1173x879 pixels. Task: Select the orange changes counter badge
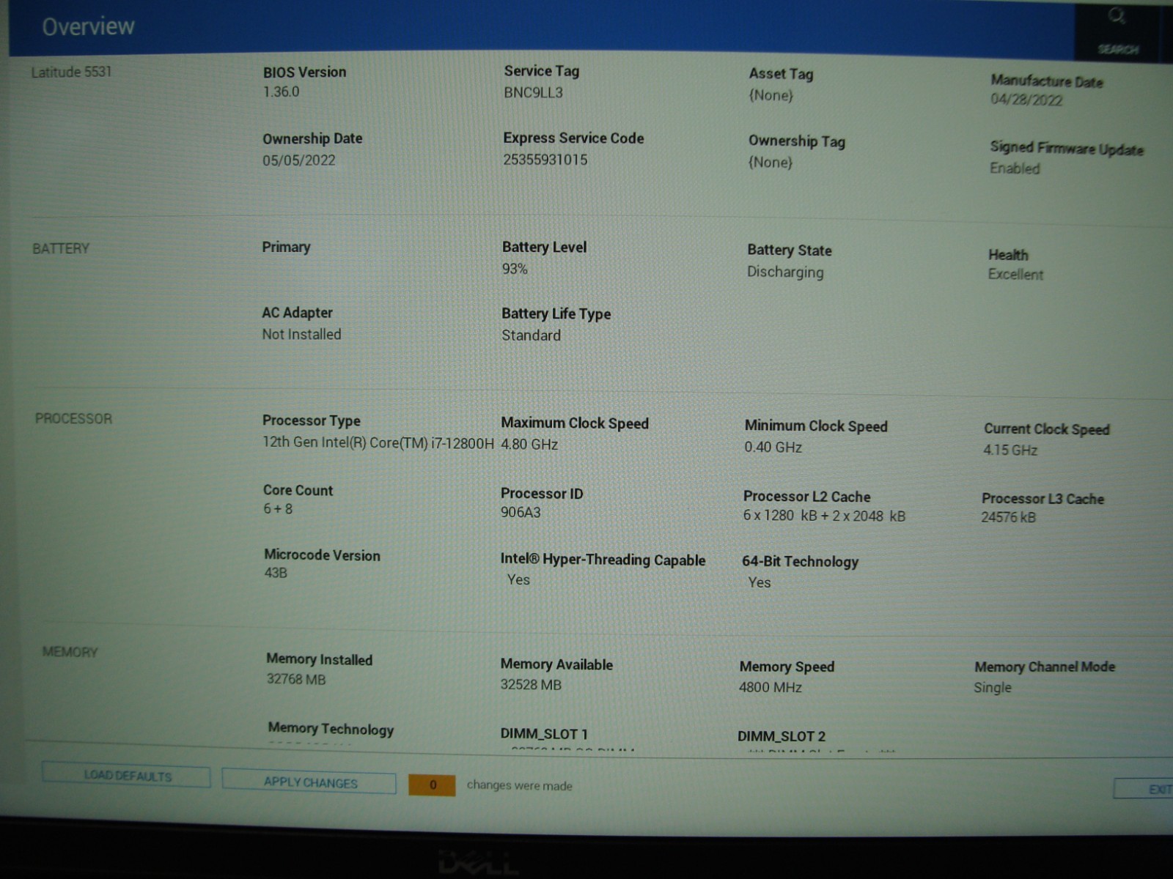433,785
